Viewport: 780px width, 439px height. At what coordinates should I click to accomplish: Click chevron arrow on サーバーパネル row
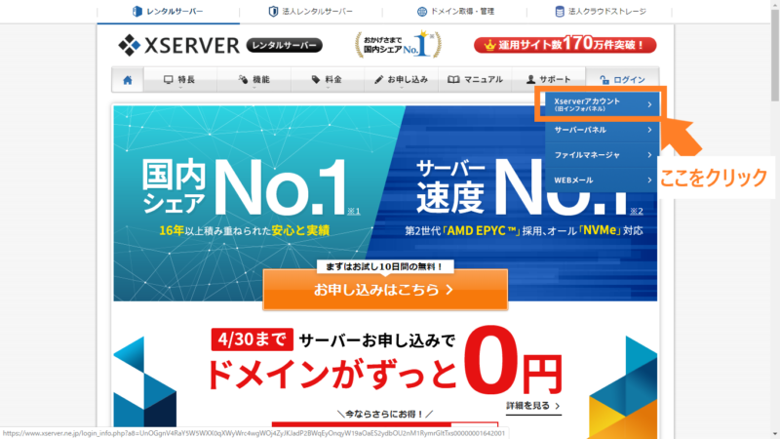pyautogui.click(x=649, y=130)
